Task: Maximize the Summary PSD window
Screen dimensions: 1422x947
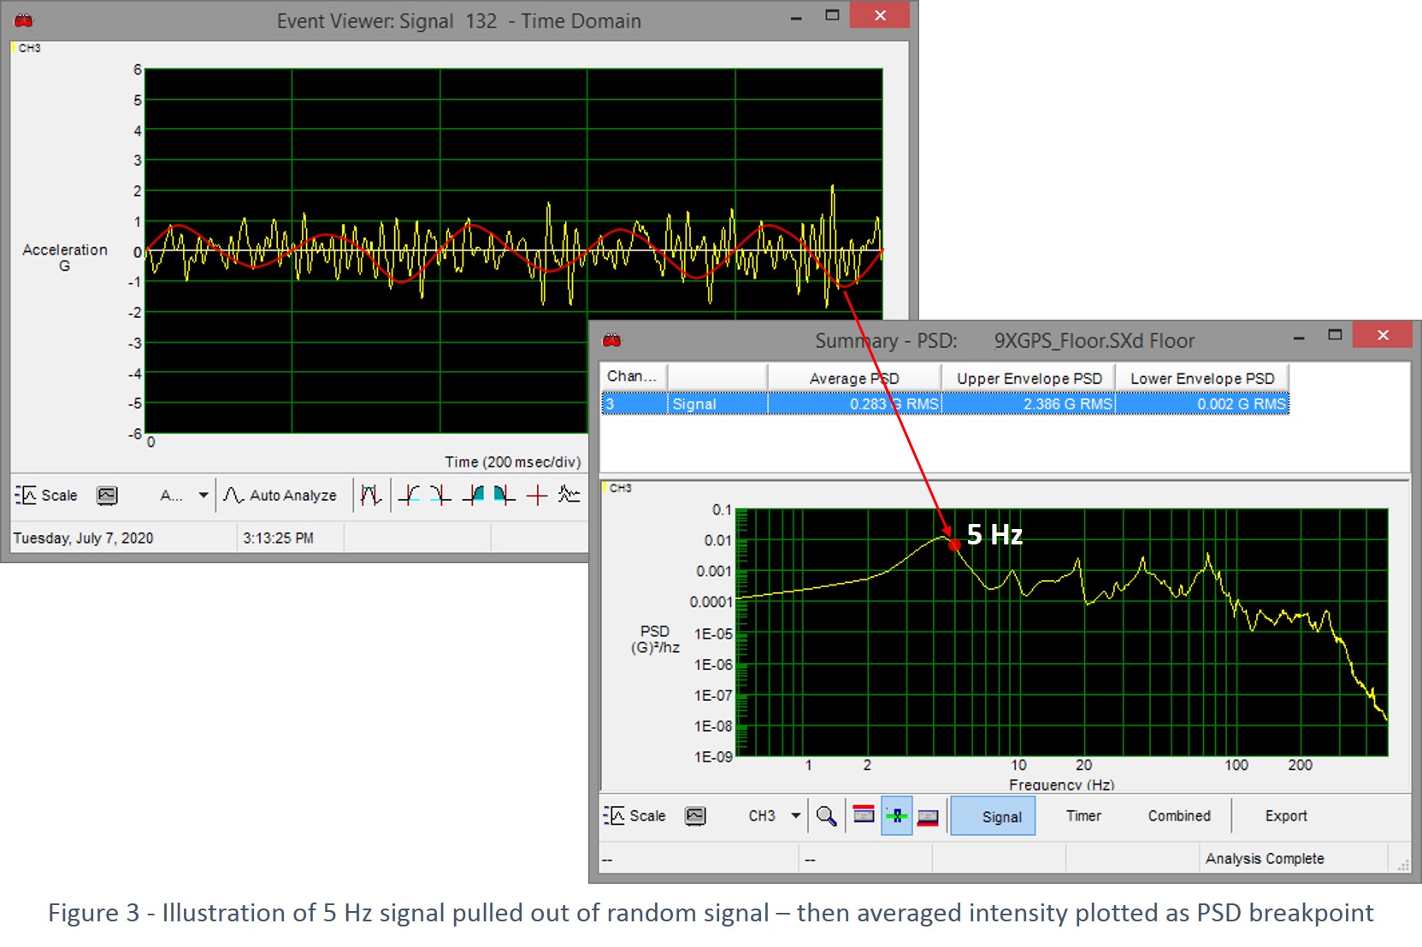Action: pyautogui.click(x=1335, y=335)
